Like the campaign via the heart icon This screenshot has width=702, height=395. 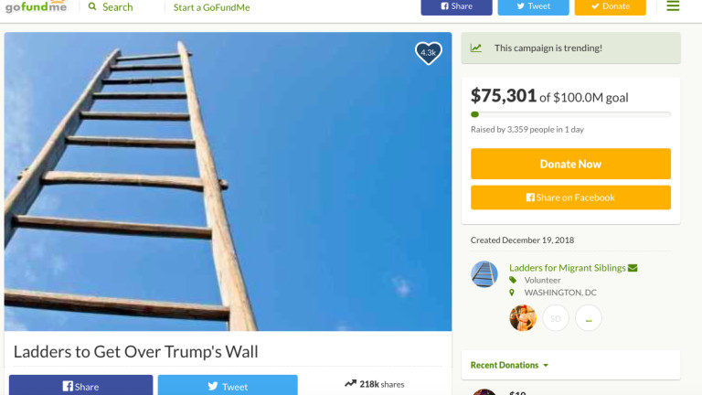coord(429,53)
